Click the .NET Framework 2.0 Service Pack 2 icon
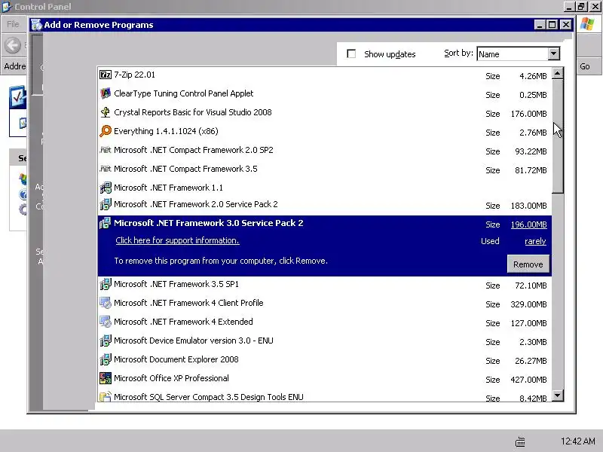Image resolution: width=603 pixels, height=452 pixels. tap(106, 204)
